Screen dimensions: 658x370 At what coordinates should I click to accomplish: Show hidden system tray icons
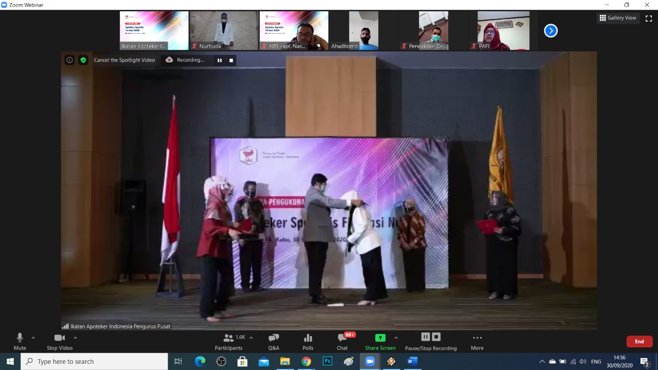pos(542,361)
